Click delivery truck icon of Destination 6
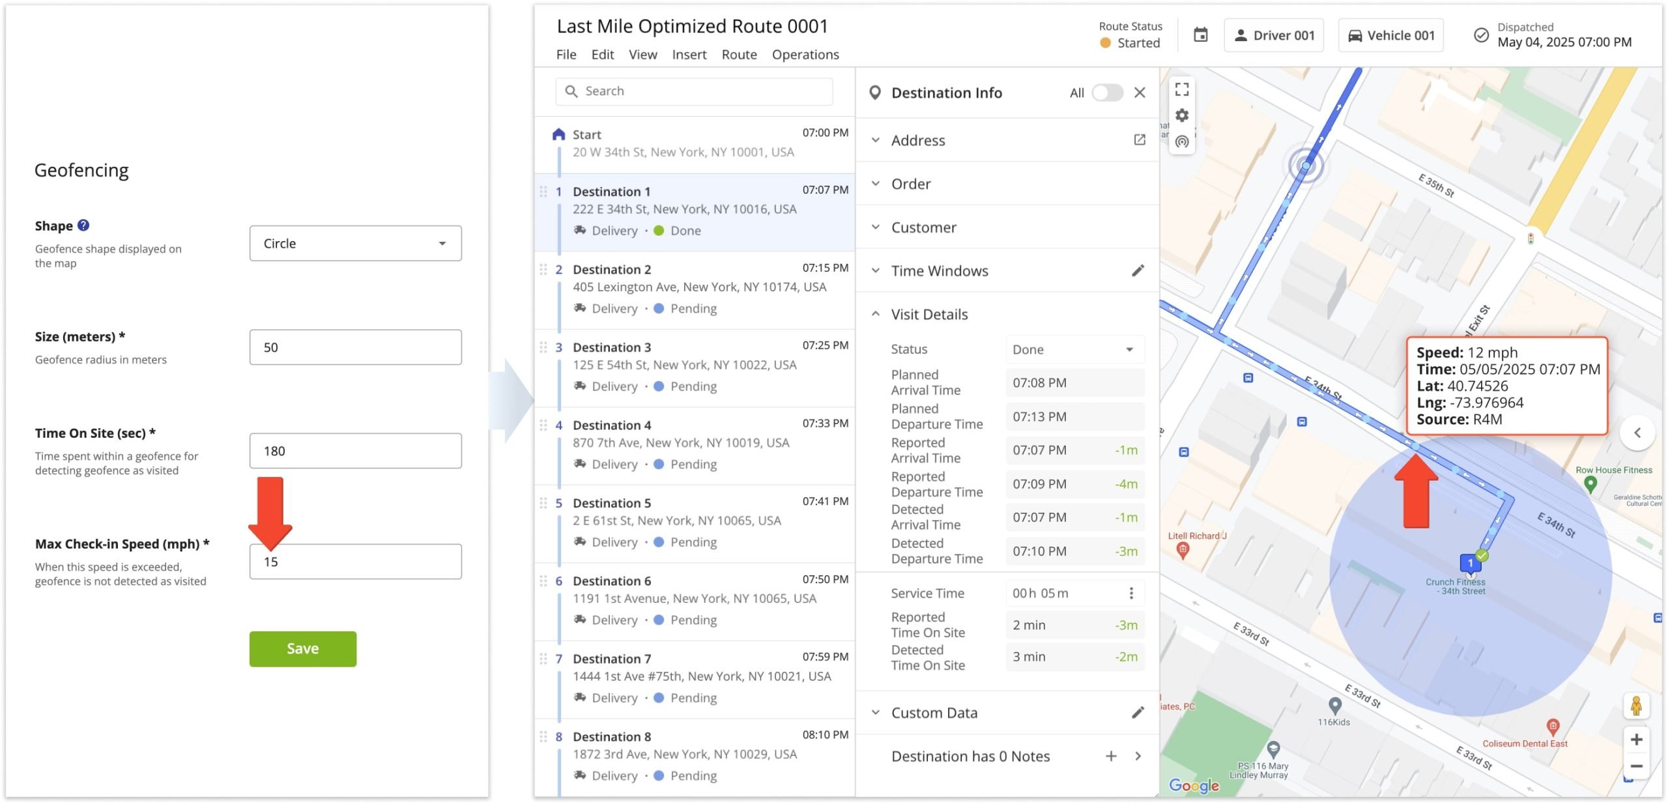This screenshot has width=1668, height=804. pyautogui.click(x=579, y=620)
